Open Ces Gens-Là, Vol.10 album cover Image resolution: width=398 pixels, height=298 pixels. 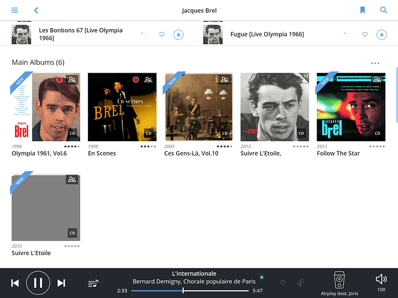pyautogui.click(x=198, y=107)
